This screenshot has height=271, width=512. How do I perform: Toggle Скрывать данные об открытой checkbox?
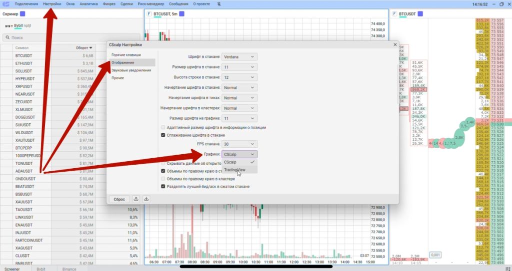coord(163,163)
